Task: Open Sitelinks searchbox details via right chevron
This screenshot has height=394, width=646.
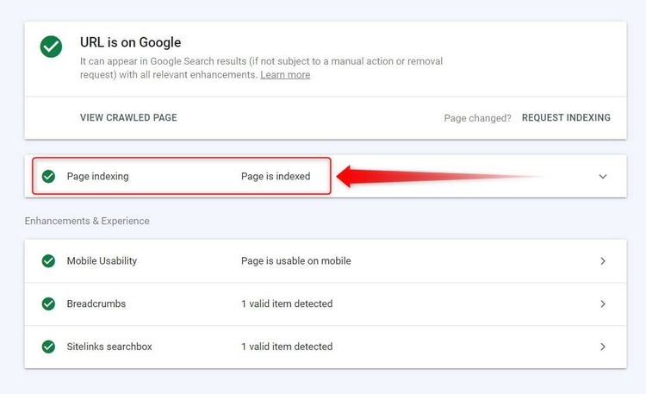Action: (x=602, y=347)
